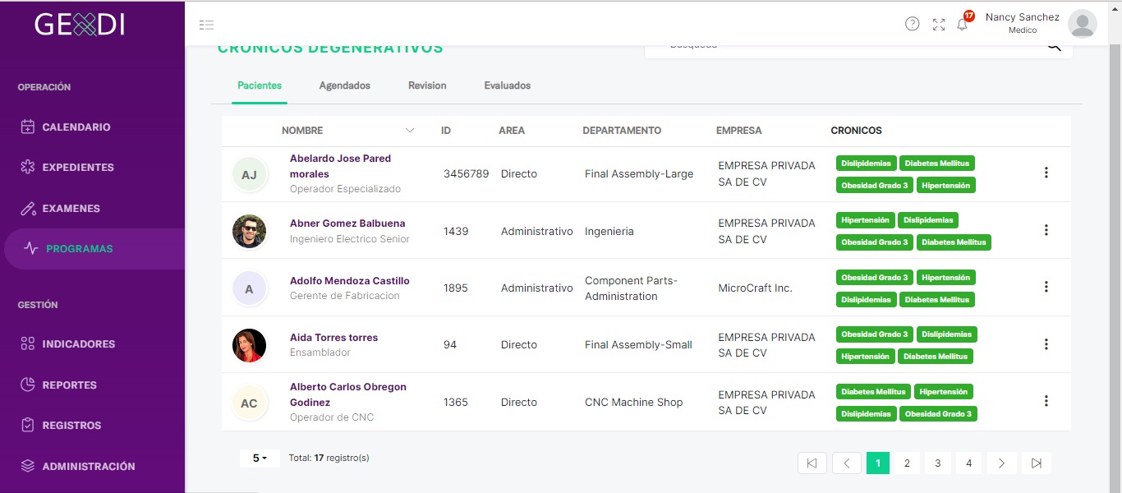Click the AC initials avatar
The image size is (1122, 493).
(x=249, y=403)
